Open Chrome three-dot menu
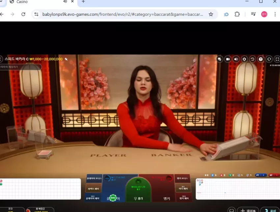 tap(275, 14)
